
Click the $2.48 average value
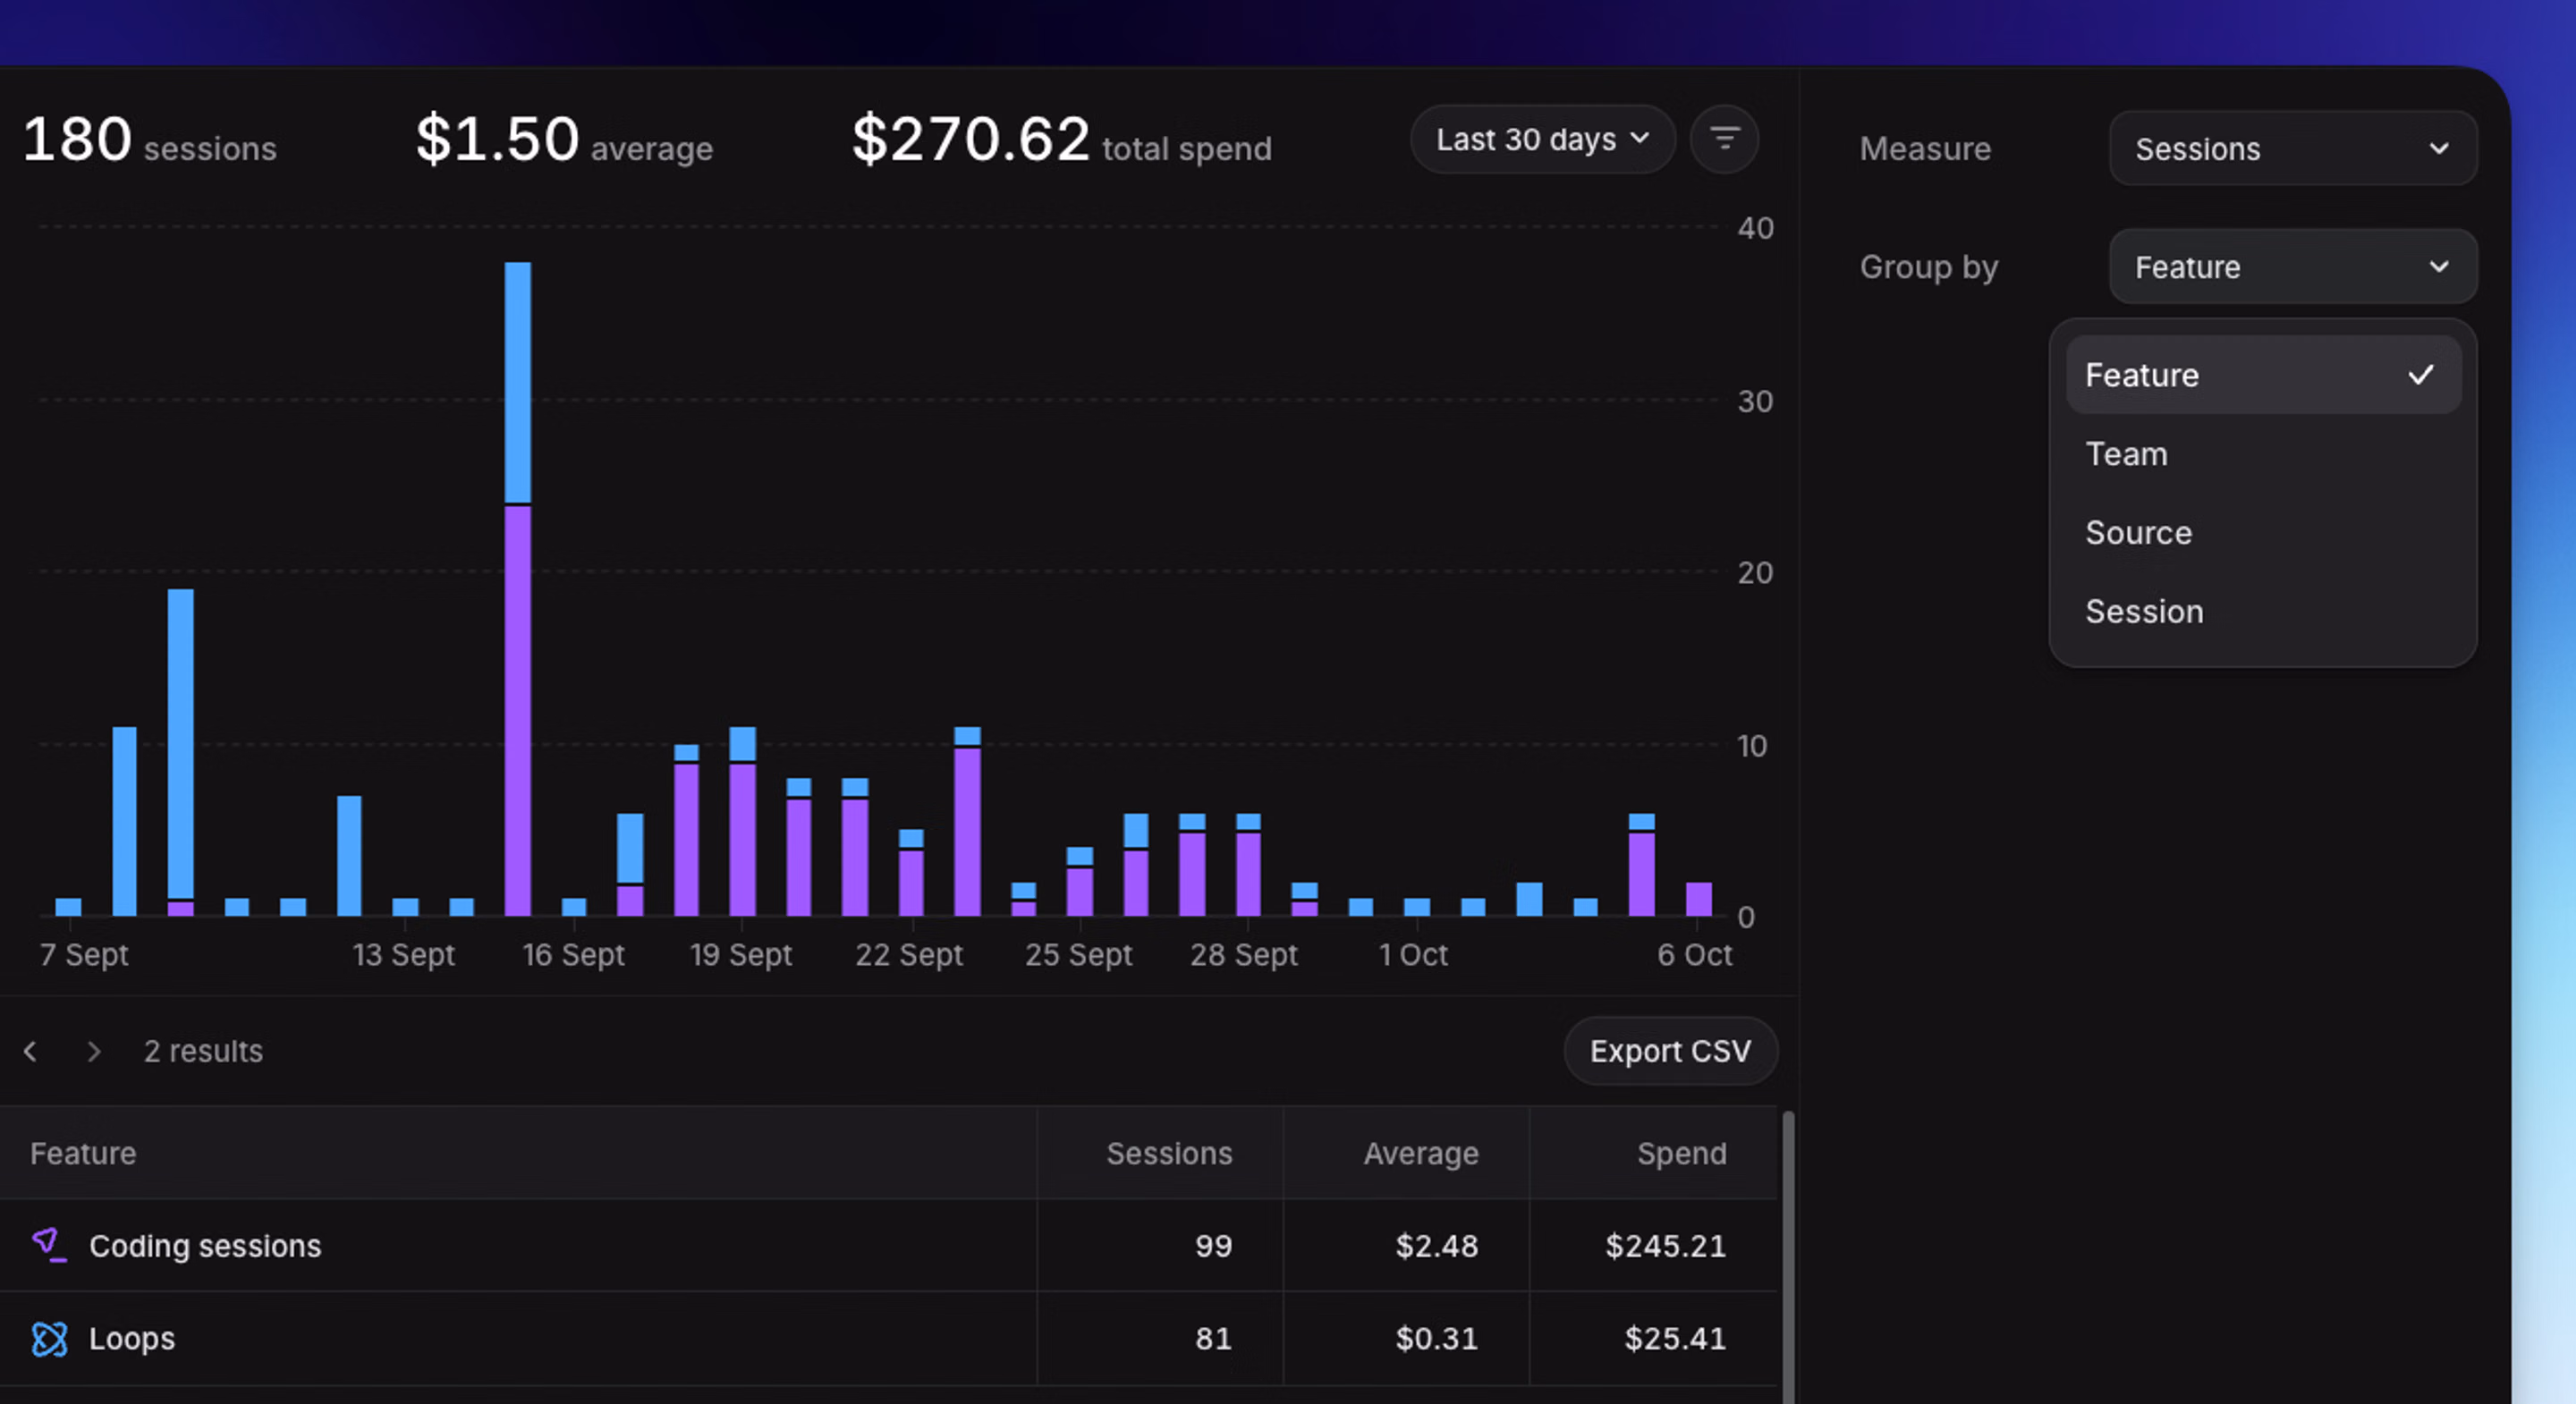(1436, 1246)
